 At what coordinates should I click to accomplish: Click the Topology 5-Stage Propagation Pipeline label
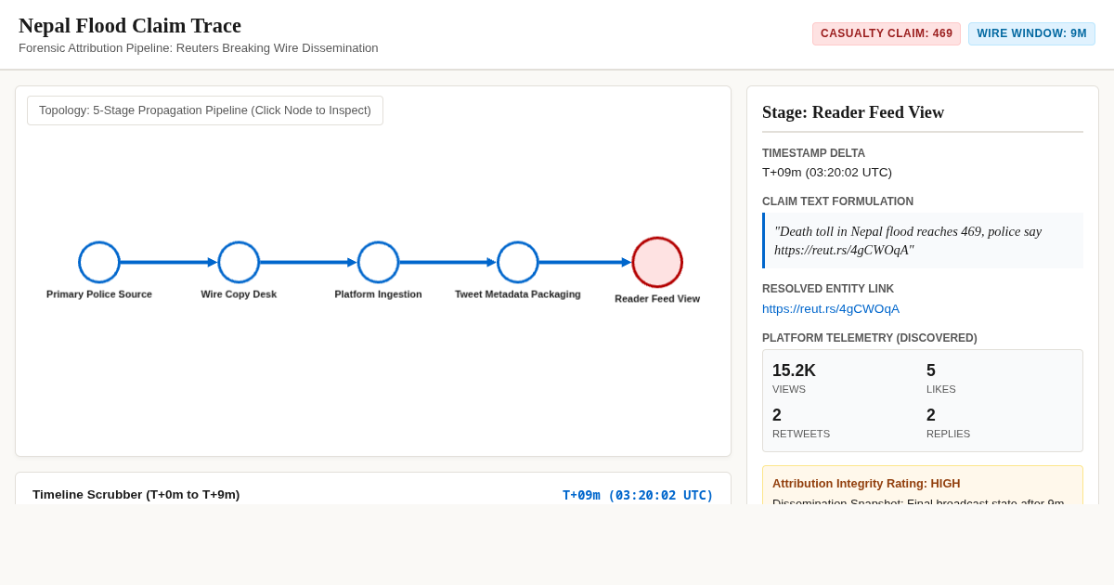(205, 110)
